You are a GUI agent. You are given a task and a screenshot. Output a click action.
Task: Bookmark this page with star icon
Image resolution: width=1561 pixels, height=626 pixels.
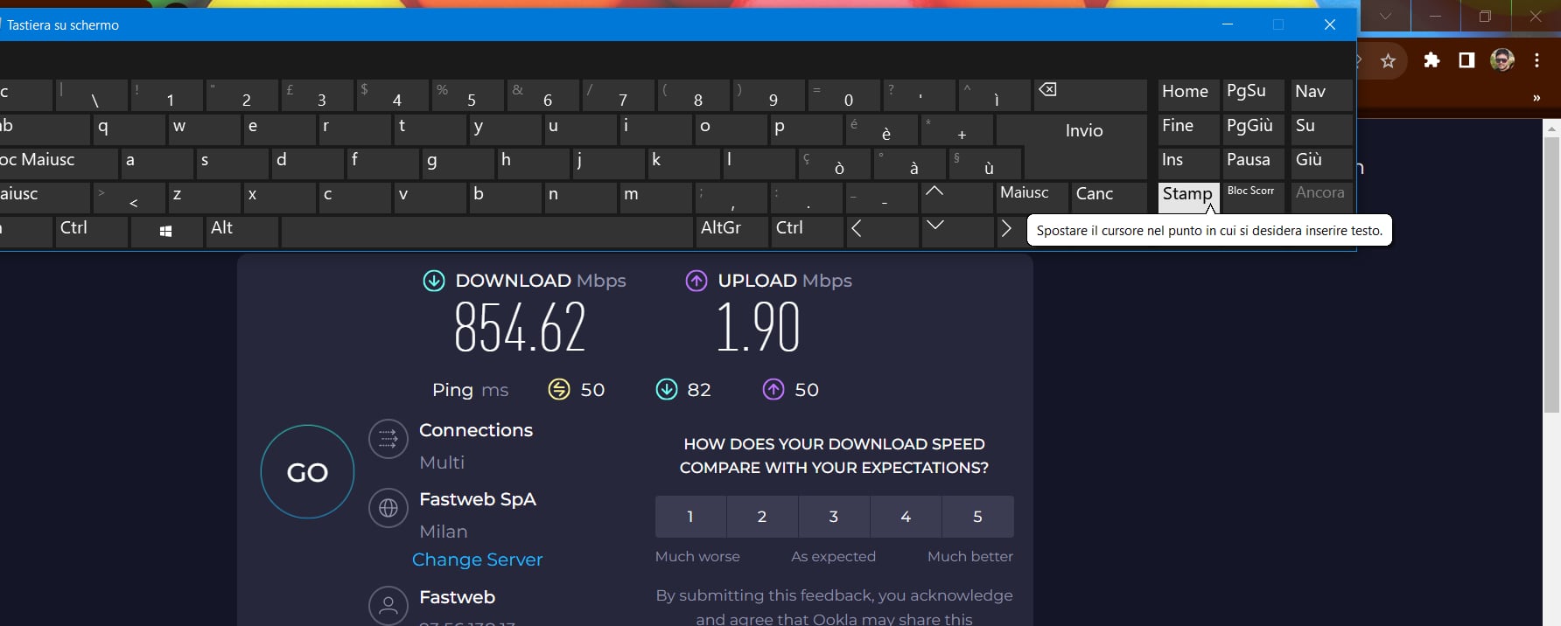[1388, 60]
